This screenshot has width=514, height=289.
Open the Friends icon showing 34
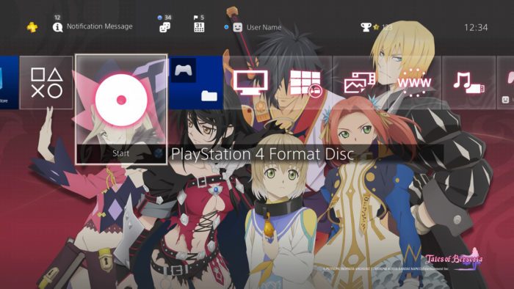pyautogui.click(x=164, y=27)
